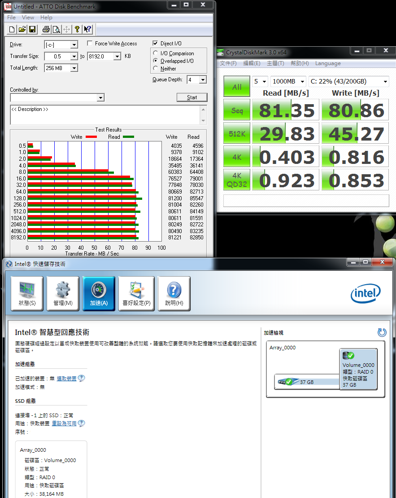Image resolution: width=396 pixels, height=498 pixels.
Task: Click the Description box scroll up arrow
Action: tap(204, 110)
